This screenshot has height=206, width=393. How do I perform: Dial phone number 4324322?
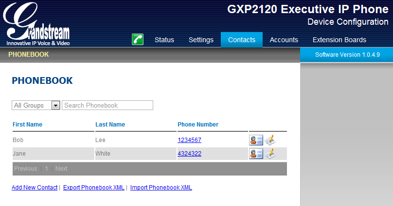pyautogui.click(x=190, y=153)
